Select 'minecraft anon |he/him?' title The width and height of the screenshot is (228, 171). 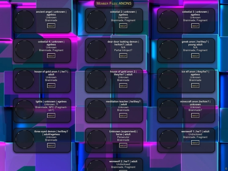point(195,103)
